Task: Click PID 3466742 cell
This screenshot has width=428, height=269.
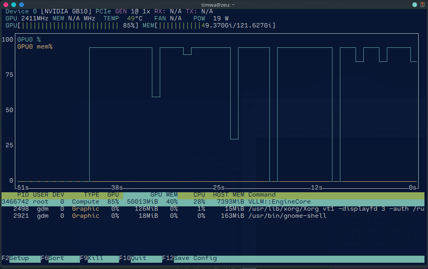Action: pyautogui.click(x=15, y=202)
